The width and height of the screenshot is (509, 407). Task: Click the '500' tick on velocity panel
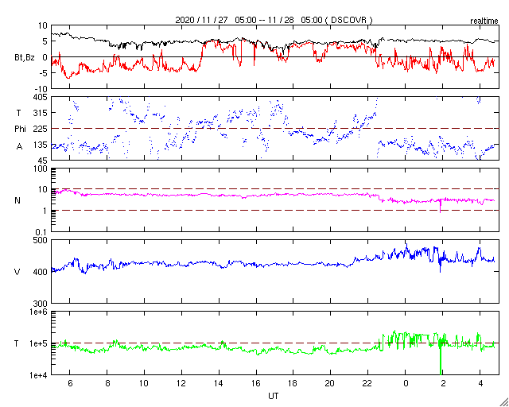point(41,240)
